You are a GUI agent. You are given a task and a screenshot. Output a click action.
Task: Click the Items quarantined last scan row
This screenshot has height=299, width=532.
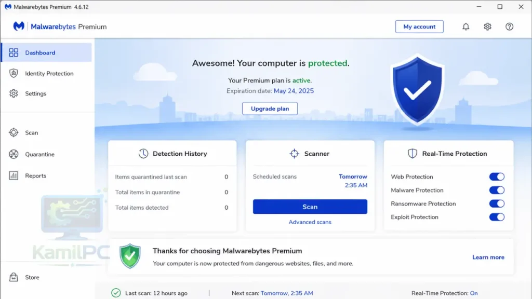point(172,176)
